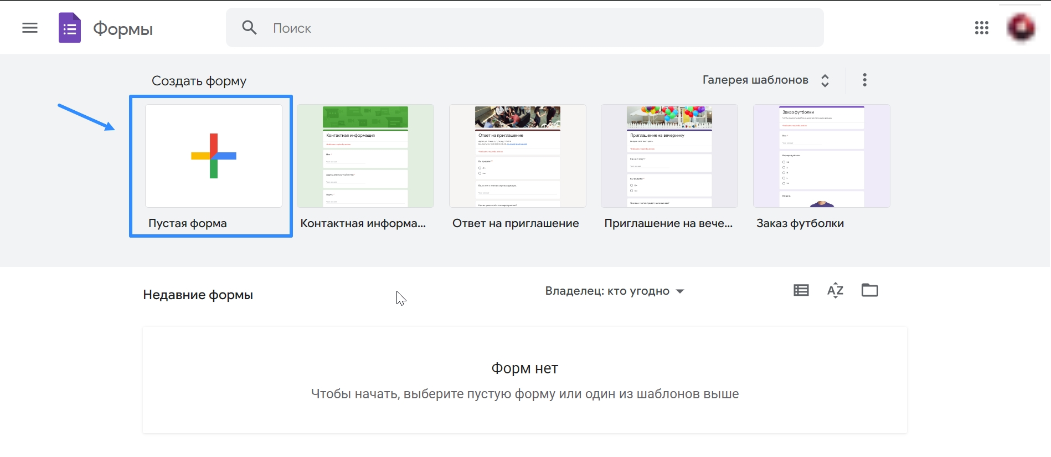Click the purple Forms logo icon
This screenshot has width=1051, height=457.
click(70, 28)
